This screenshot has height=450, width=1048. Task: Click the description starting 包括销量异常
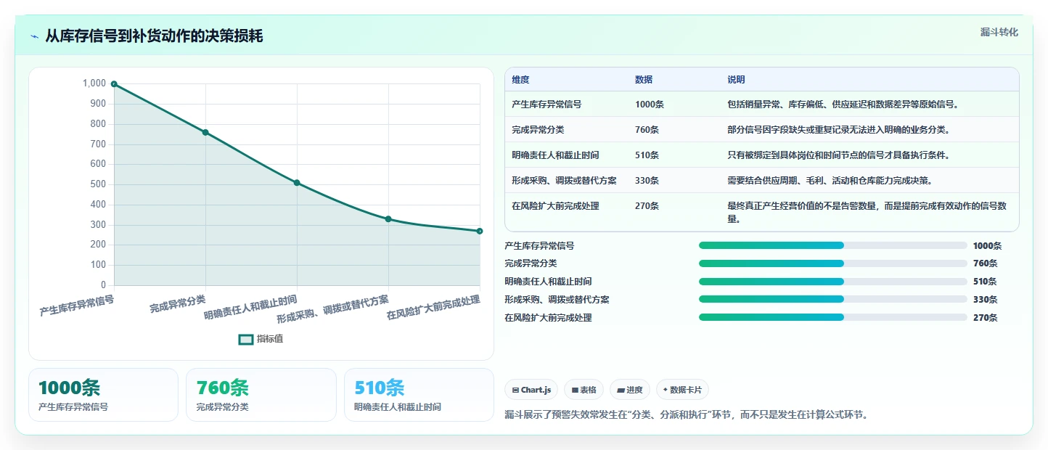843,105
